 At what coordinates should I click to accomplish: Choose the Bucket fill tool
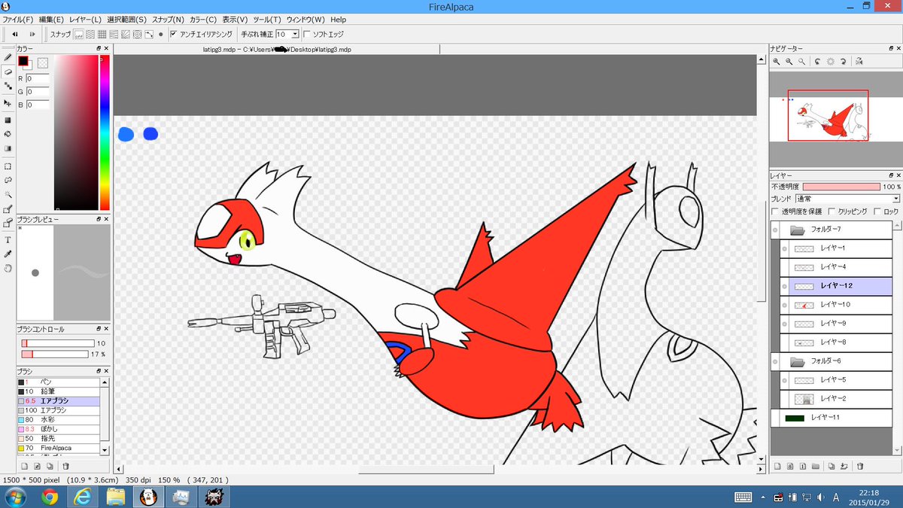[8, 134]
